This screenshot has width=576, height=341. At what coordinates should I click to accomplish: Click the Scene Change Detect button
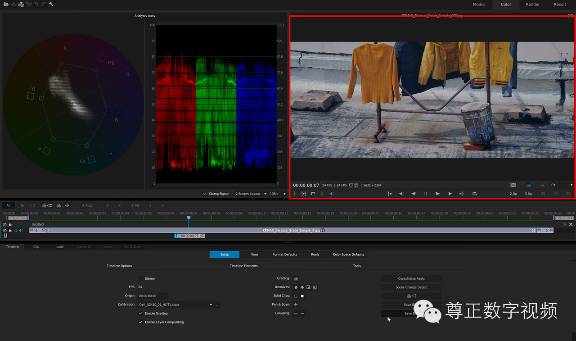pos(411,287)
